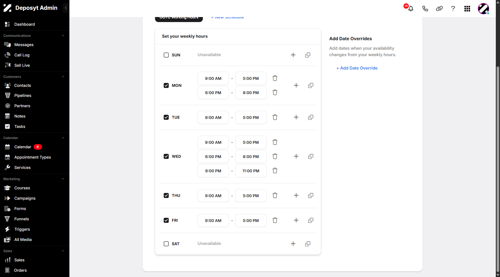
Task: Collapse the Marketing section
Action: coord(63,179)
